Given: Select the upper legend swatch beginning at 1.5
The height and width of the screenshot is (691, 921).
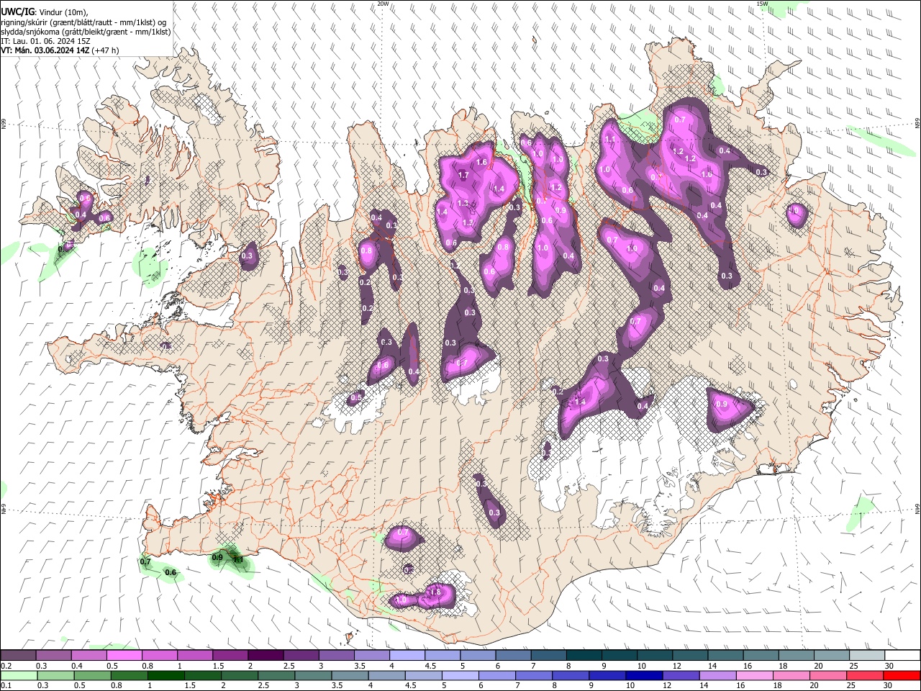Looking at the screenshot, I should click(x=230, y=656).
